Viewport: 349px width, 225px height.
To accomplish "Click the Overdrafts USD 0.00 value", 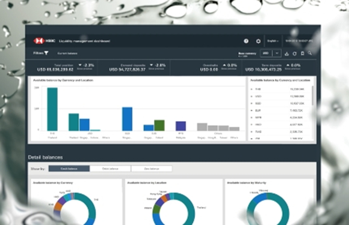I will click(x=209, y=70).
